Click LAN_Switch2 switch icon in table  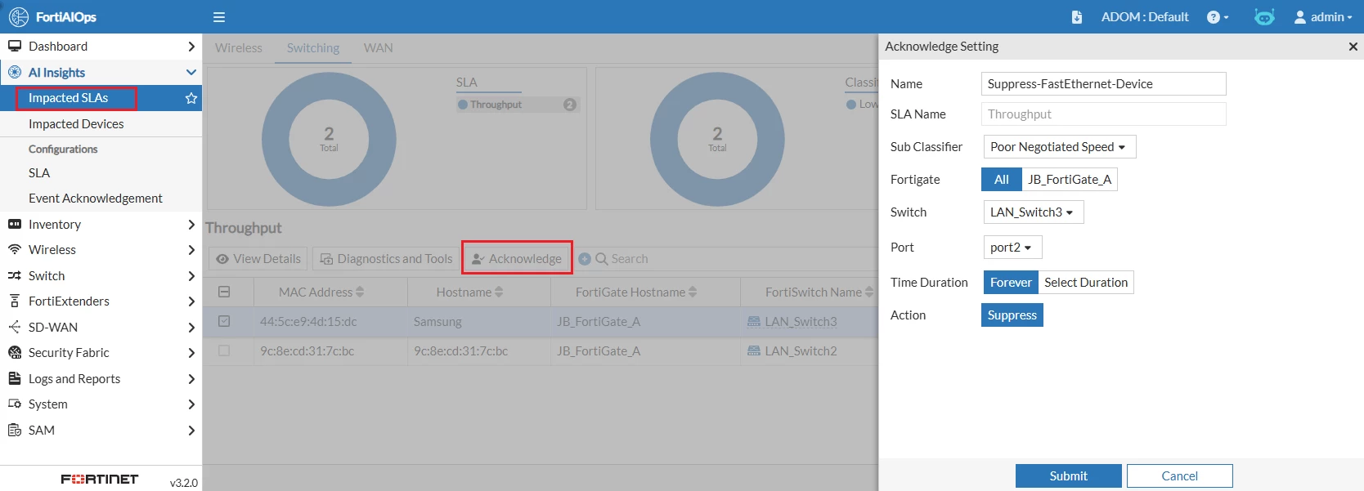click(754, 351)
